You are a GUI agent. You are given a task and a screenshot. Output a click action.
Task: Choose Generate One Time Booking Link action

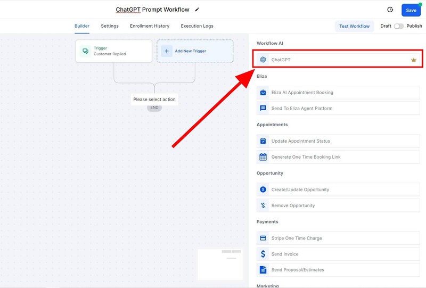(x=338, y=157)
